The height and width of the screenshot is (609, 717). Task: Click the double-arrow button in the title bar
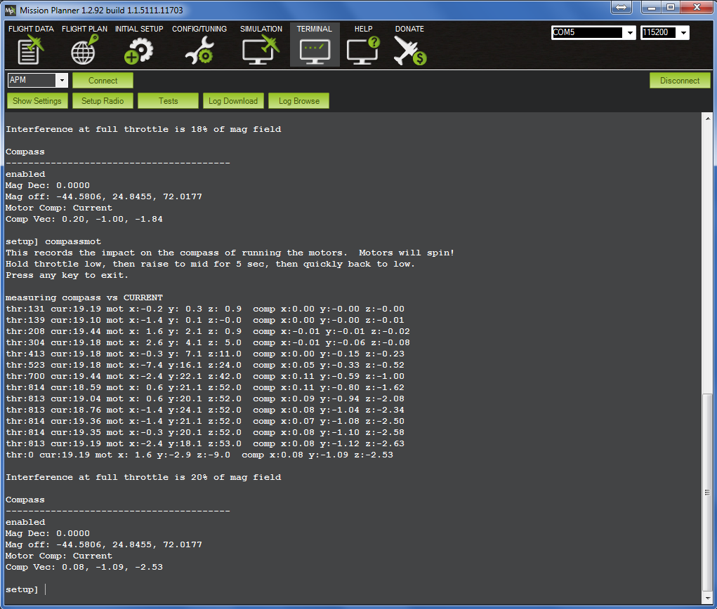pos(621,7)
